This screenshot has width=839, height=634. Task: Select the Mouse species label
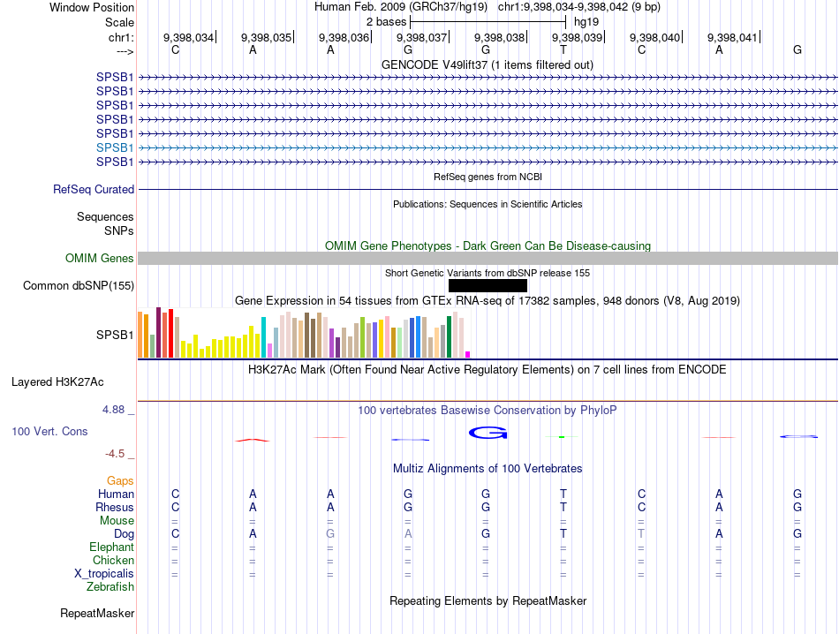tap(117, 521)
